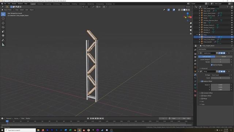Toggle Array modifier show in render icon
Viewport: 234px width, 132px height.
pyautogui.click(x=224, y=71)
